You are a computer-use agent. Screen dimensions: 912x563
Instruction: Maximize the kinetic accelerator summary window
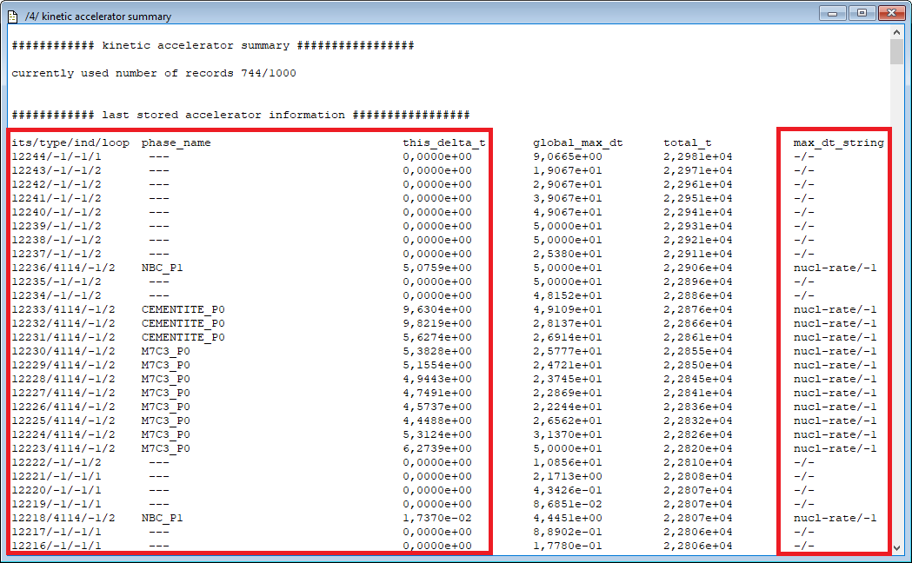click(862, 13)
